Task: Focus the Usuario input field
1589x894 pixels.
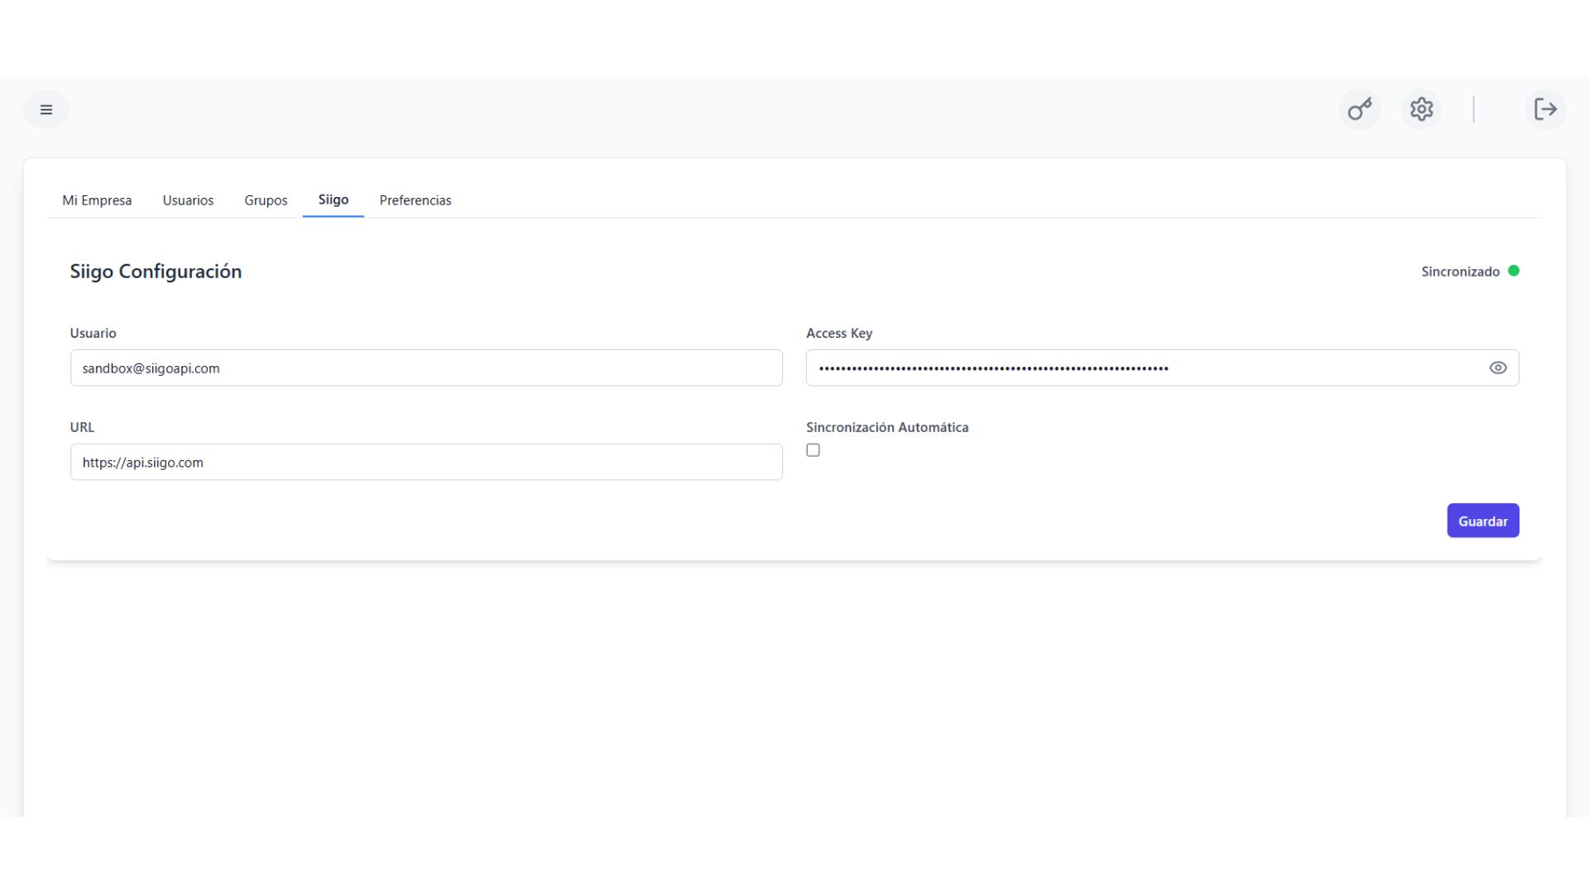Action: [x=426, y=368]
